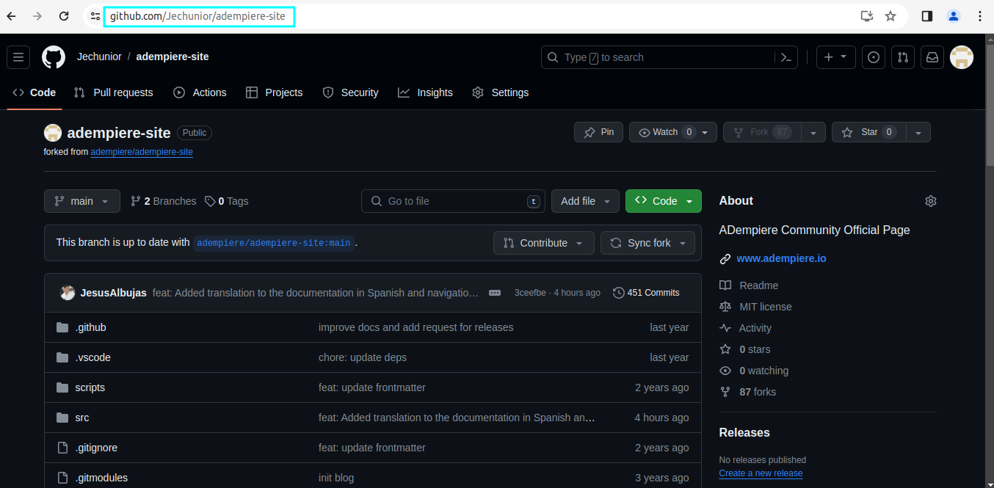The width and height of the screenshot is (994, 488).
Task: Expand commit message ellipsis button
Action: point(495,293)
